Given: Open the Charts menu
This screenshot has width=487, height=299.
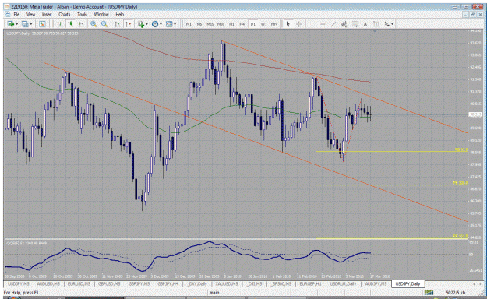Looking at the screenshot, I should point(65,14).
